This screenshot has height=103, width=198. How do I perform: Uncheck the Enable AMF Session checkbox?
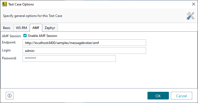(25, 36)
